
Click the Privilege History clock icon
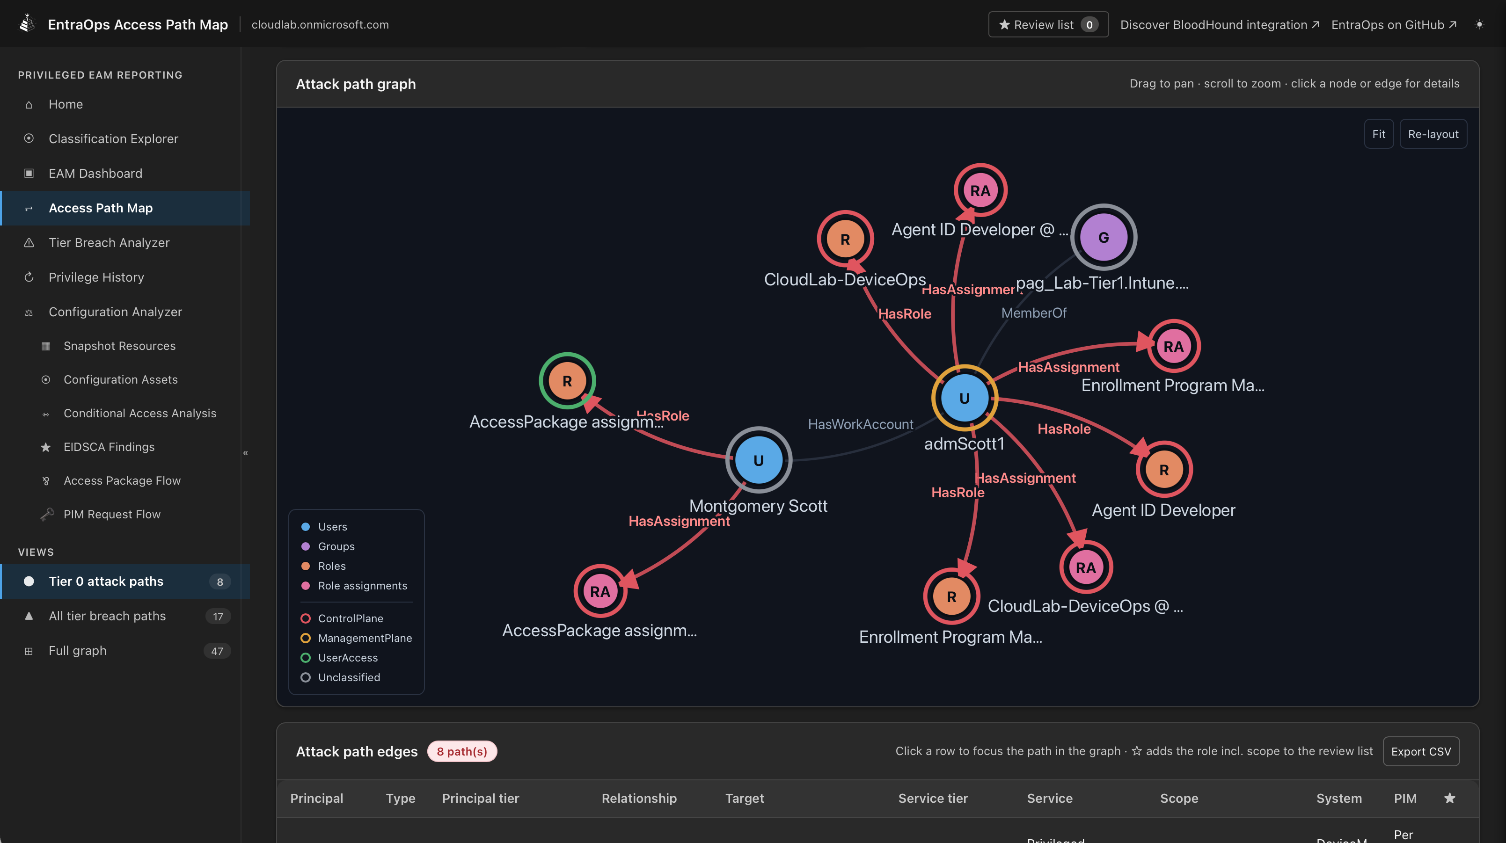[29, 277]
